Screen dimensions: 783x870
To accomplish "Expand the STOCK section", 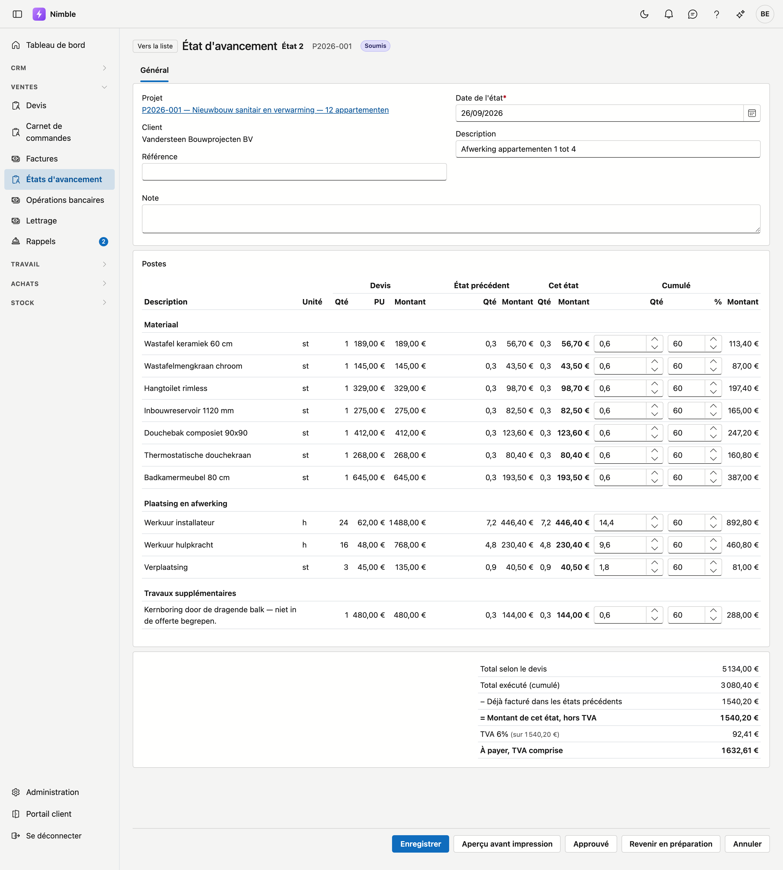I will pyautogui.click(x=59, y=303).
